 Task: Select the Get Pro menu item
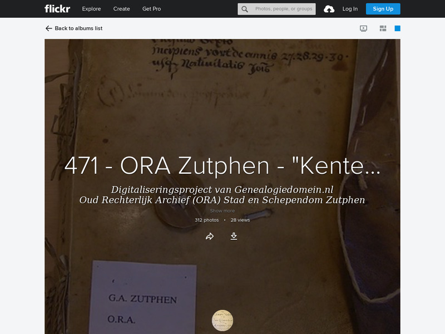[x=151, y=9]
